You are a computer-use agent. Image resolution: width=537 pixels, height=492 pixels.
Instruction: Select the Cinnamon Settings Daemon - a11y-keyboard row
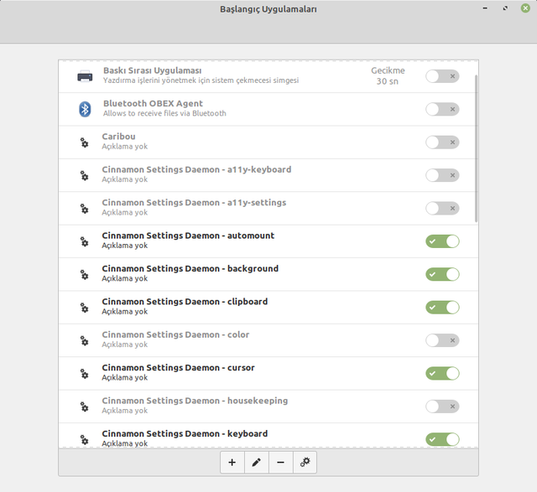(x=268, y=175)
